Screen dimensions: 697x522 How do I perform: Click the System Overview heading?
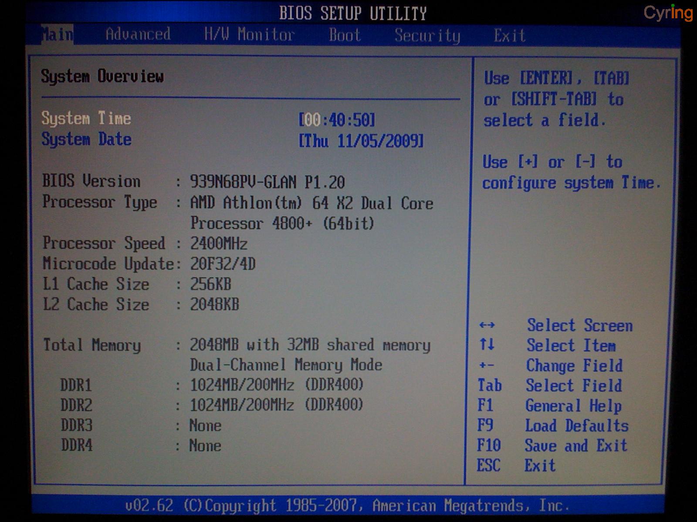(102, 76)
